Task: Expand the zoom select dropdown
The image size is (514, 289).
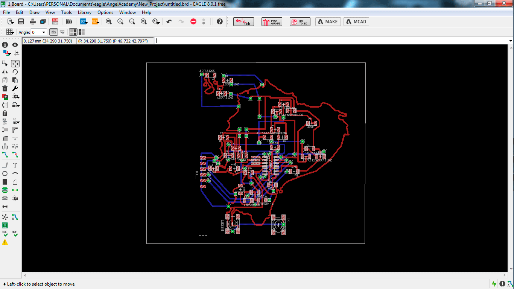Action: coord(160,23)
